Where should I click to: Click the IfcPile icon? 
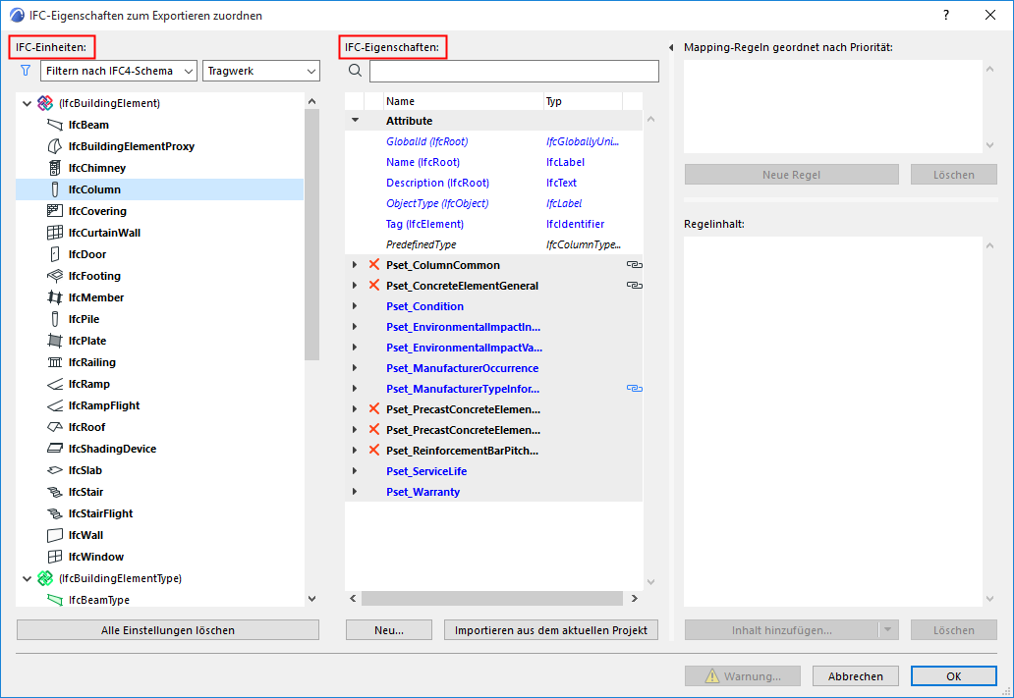(x=55, y=319)
